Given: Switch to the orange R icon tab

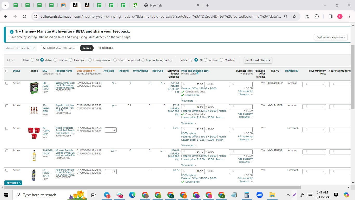Looking at the screenshot, I should click(63, 5).
